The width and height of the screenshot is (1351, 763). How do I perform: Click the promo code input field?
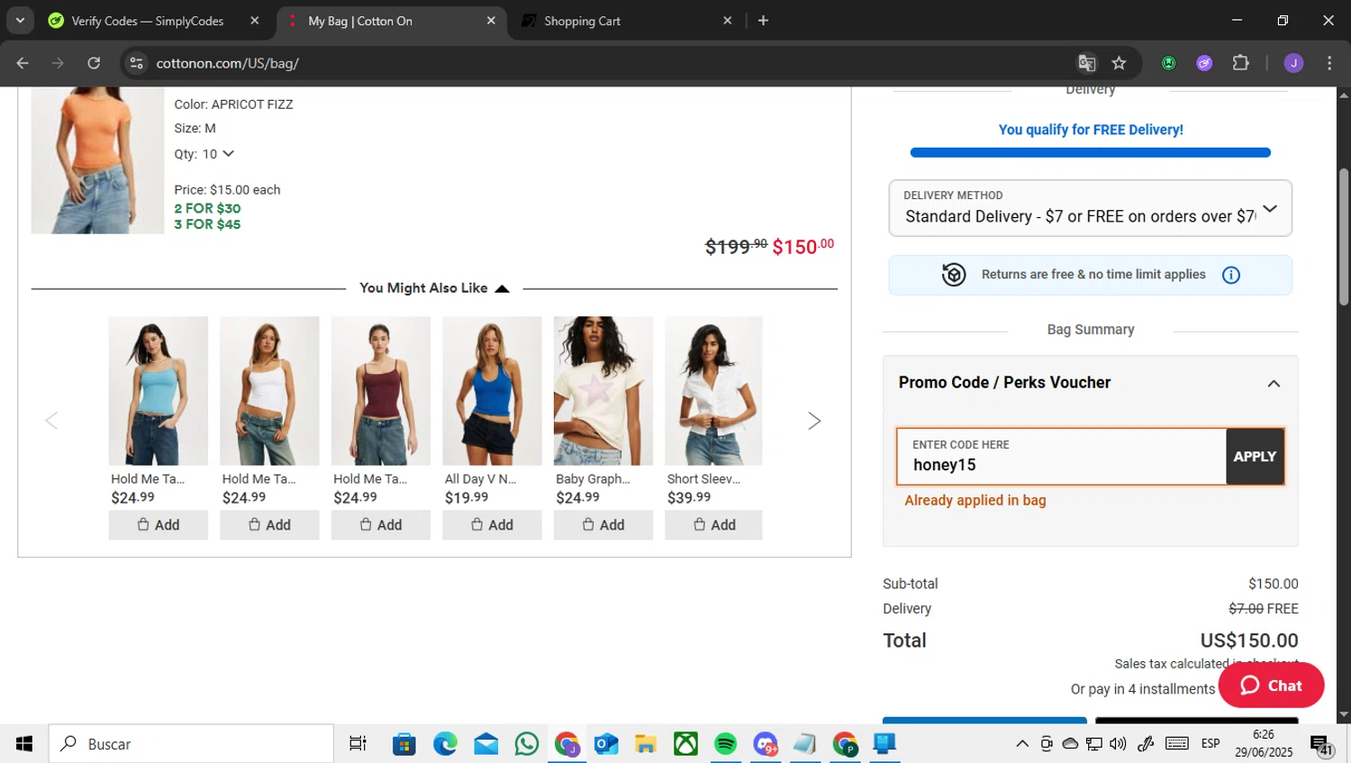tap(1061, 457)
